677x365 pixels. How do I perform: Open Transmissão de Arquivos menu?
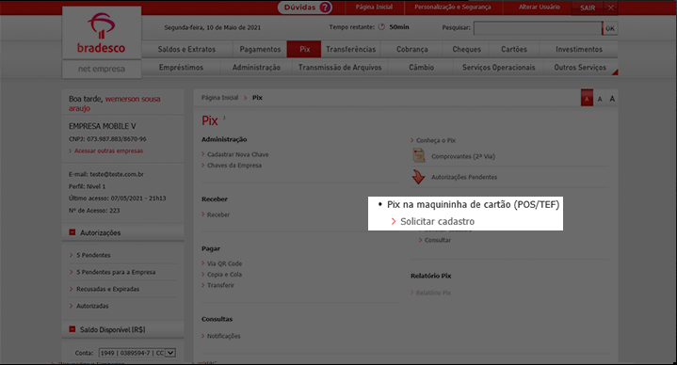340,68
